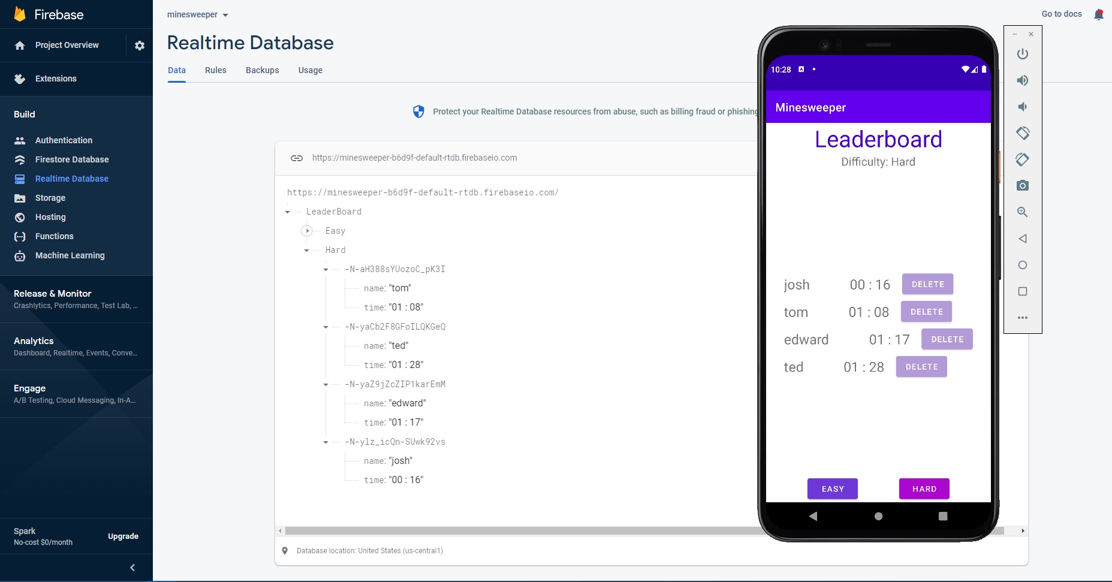Raise emulator volume with volume up icon
Image resolution: width=1112 pixels, height=582 pixels.
pos(1023,80)
